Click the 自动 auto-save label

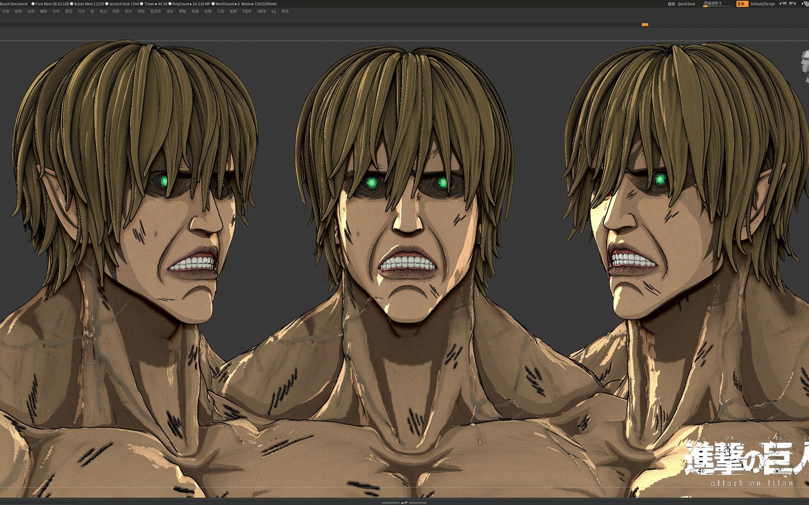coord(671,4)
